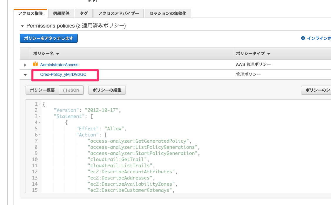The height and width of the screenshot is (205, 331).
Task: Open the アクセス権限 tab
Action: pos(30,13)
